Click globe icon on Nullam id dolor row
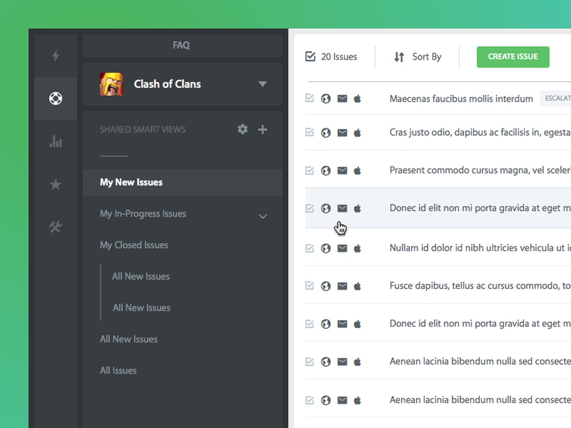The height and width of the screenshot is (428, 571). click(x=326, y=248)
